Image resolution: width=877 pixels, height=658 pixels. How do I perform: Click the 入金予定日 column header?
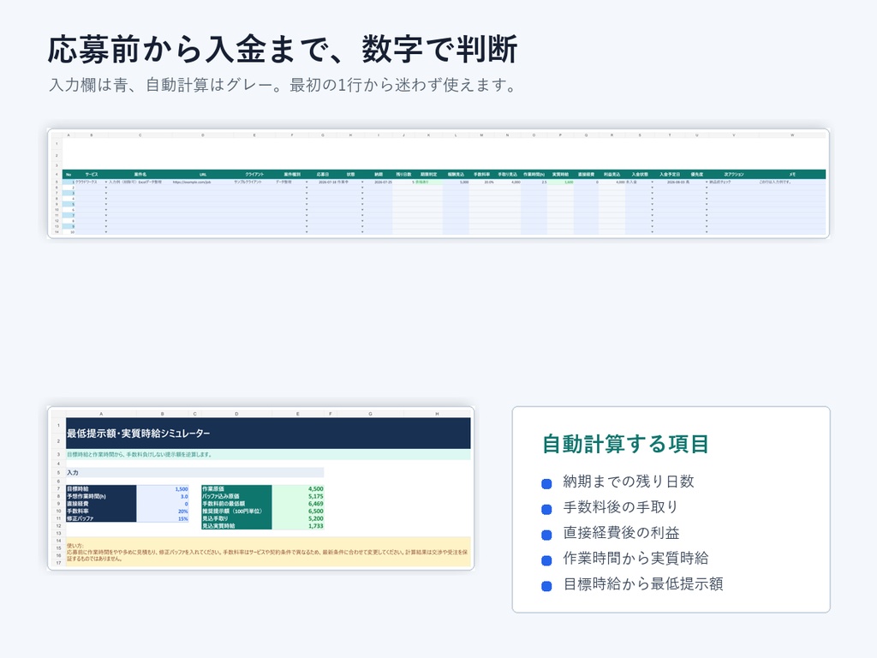(x=670, y=175)
